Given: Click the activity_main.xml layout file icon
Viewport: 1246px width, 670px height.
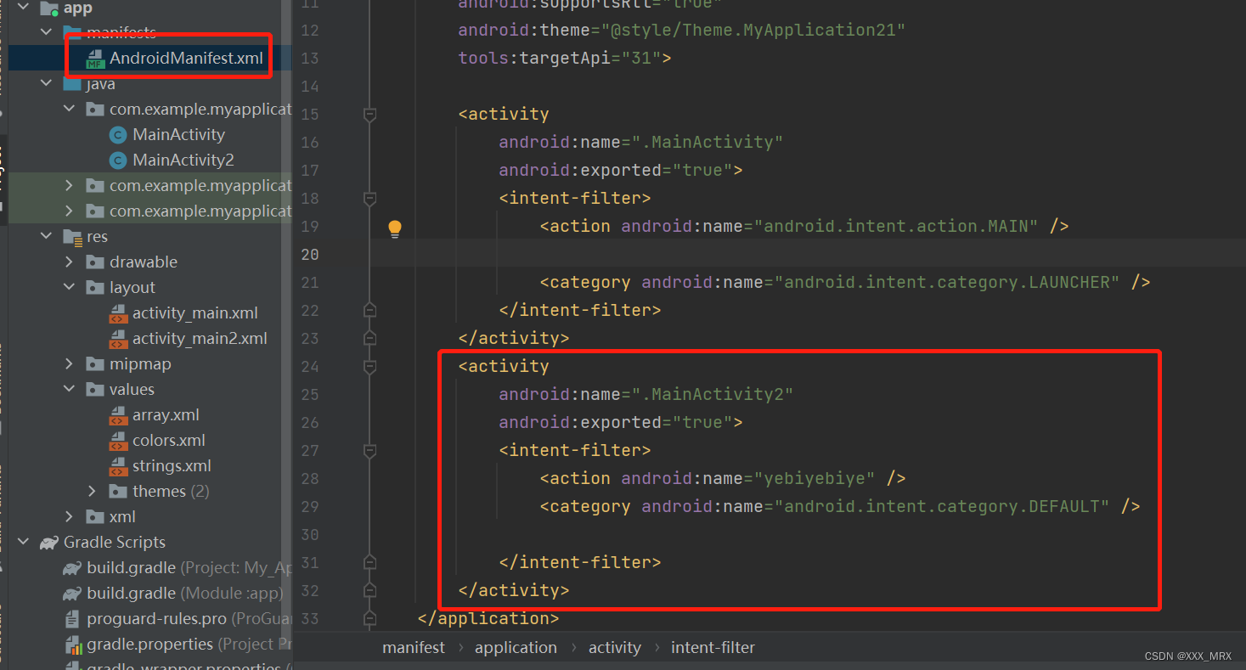Looking at the screenshot, I should click(118, 313).
